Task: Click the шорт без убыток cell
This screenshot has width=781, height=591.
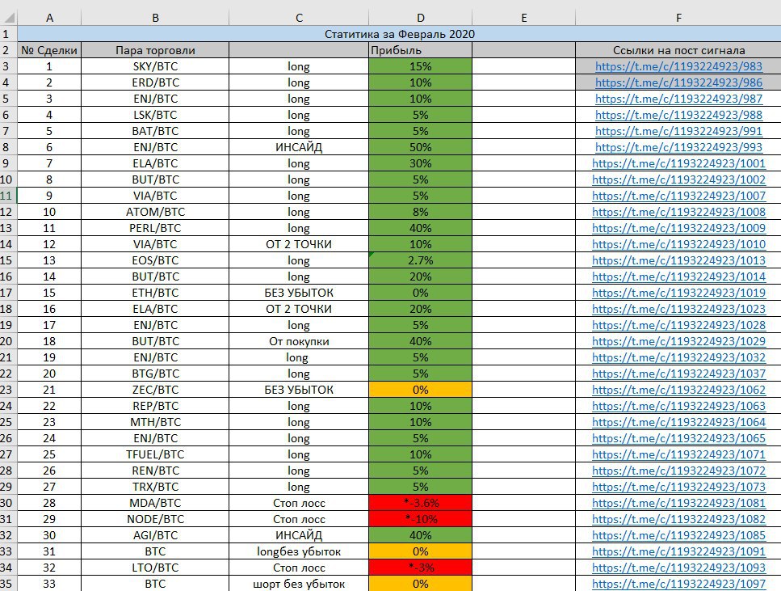Action: 299,584
